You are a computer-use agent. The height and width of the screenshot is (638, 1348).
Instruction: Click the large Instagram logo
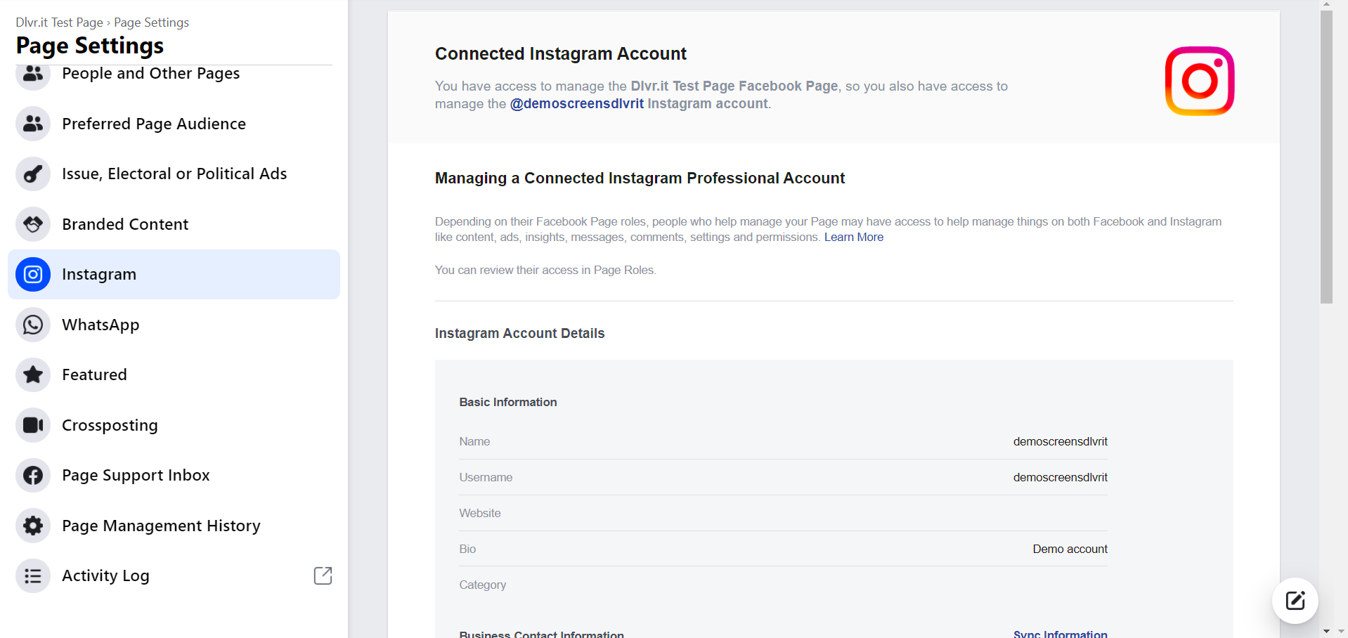(x=1200, y=81)
